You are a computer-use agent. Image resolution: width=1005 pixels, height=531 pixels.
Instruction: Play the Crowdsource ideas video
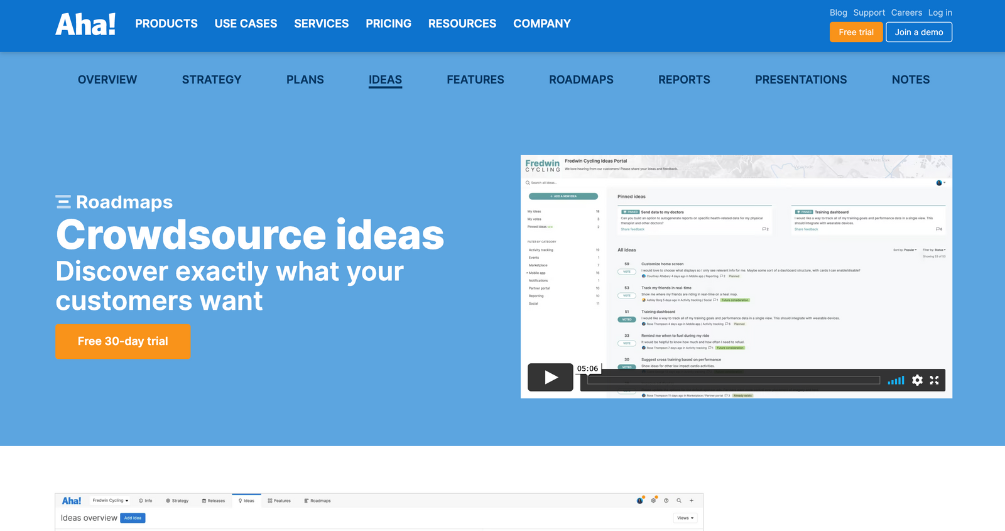click(550, 377)
